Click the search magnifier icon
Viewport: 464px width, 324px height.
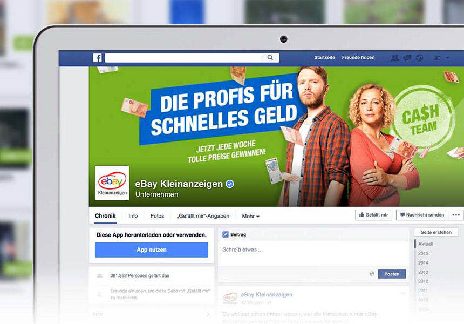pyautogui.click(x=270, y=57)
